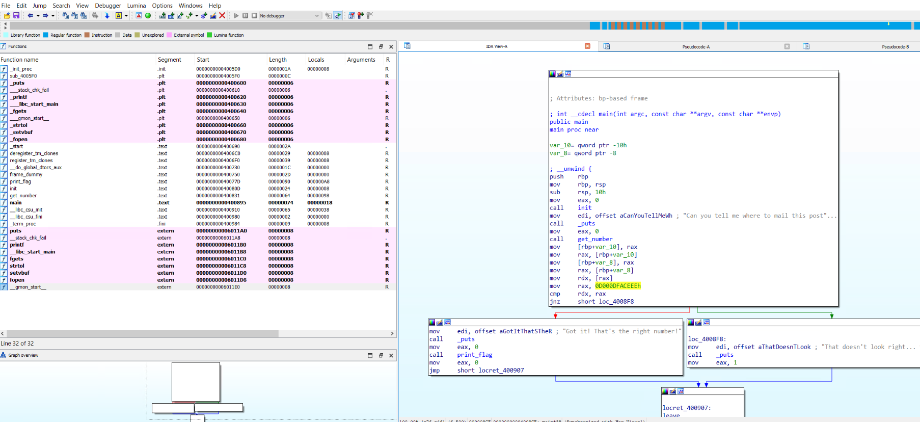The image size is (920, 422).
Task: Jump forward with the blue right arrow
Action: tap(45, 16)
